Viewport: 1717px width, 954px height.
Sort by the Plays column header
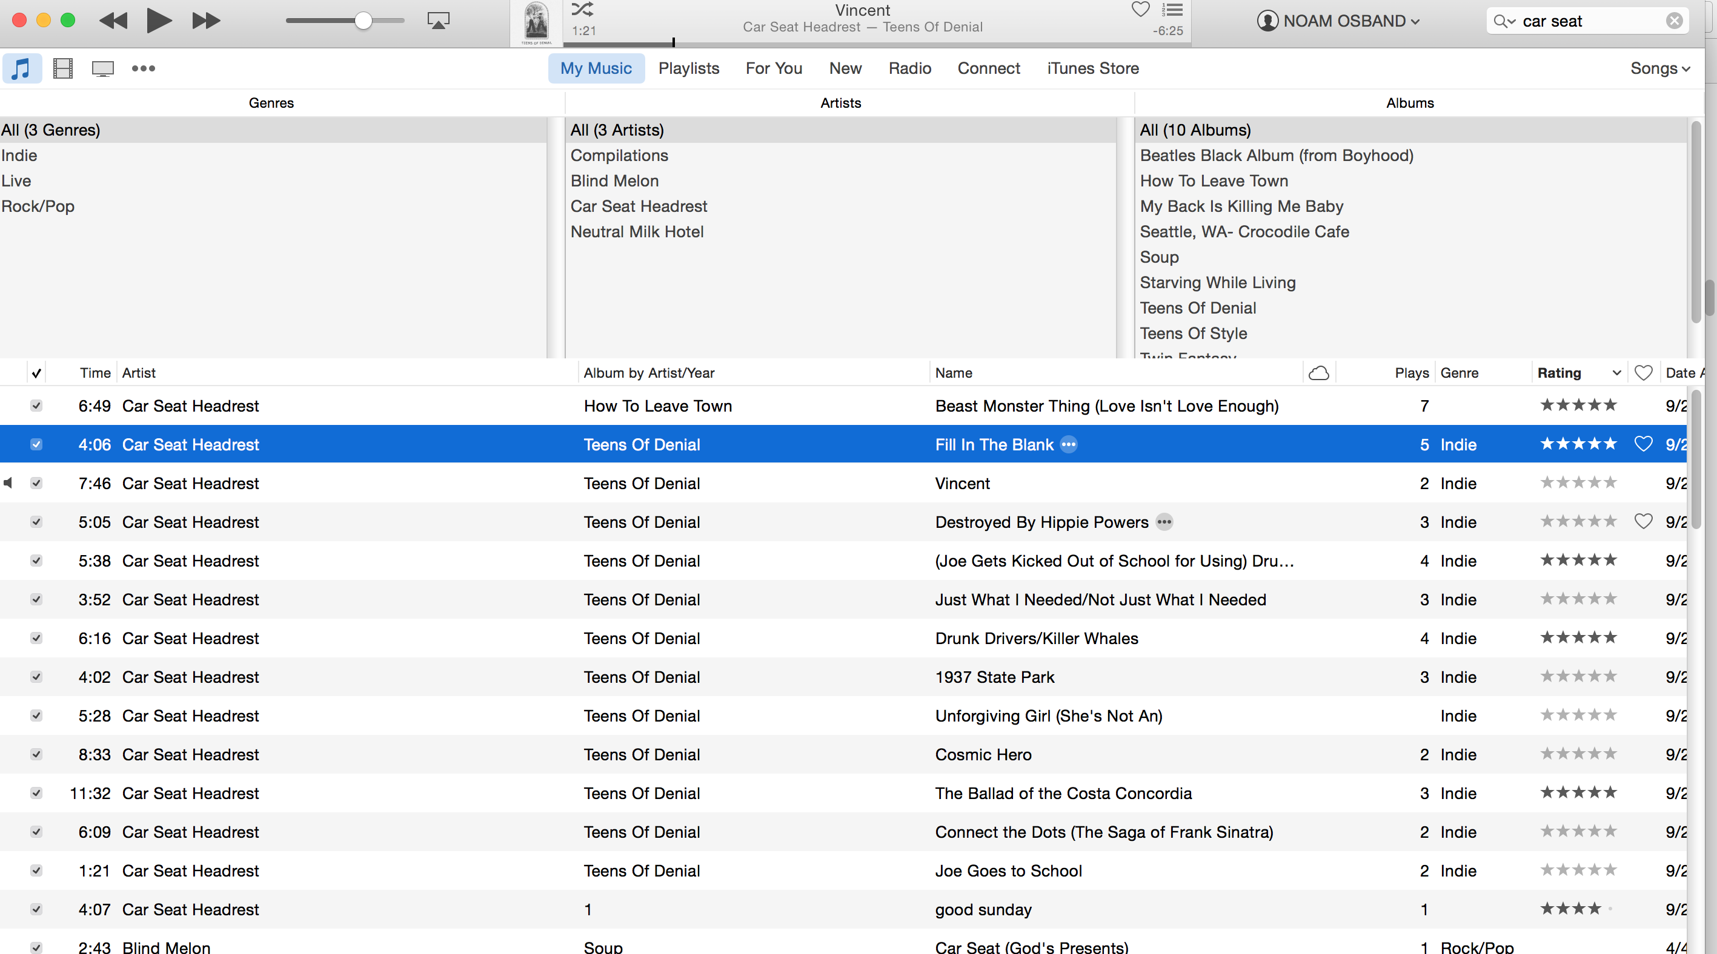click(1412, 373)
